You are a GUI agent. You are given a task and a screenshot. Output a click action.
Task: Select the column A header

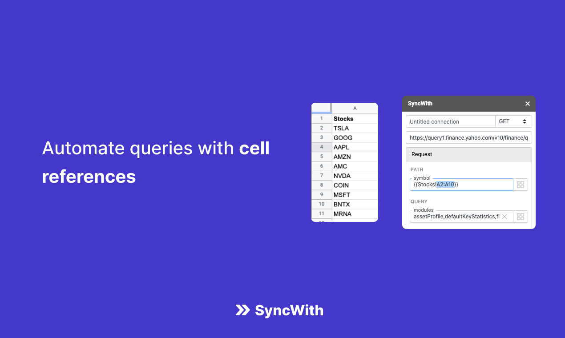pyautogui.click(x=355, y=108)
